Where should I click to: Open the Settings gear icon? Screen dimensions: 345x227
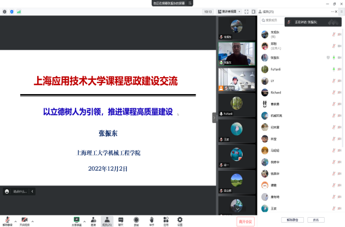pos(180,221)
